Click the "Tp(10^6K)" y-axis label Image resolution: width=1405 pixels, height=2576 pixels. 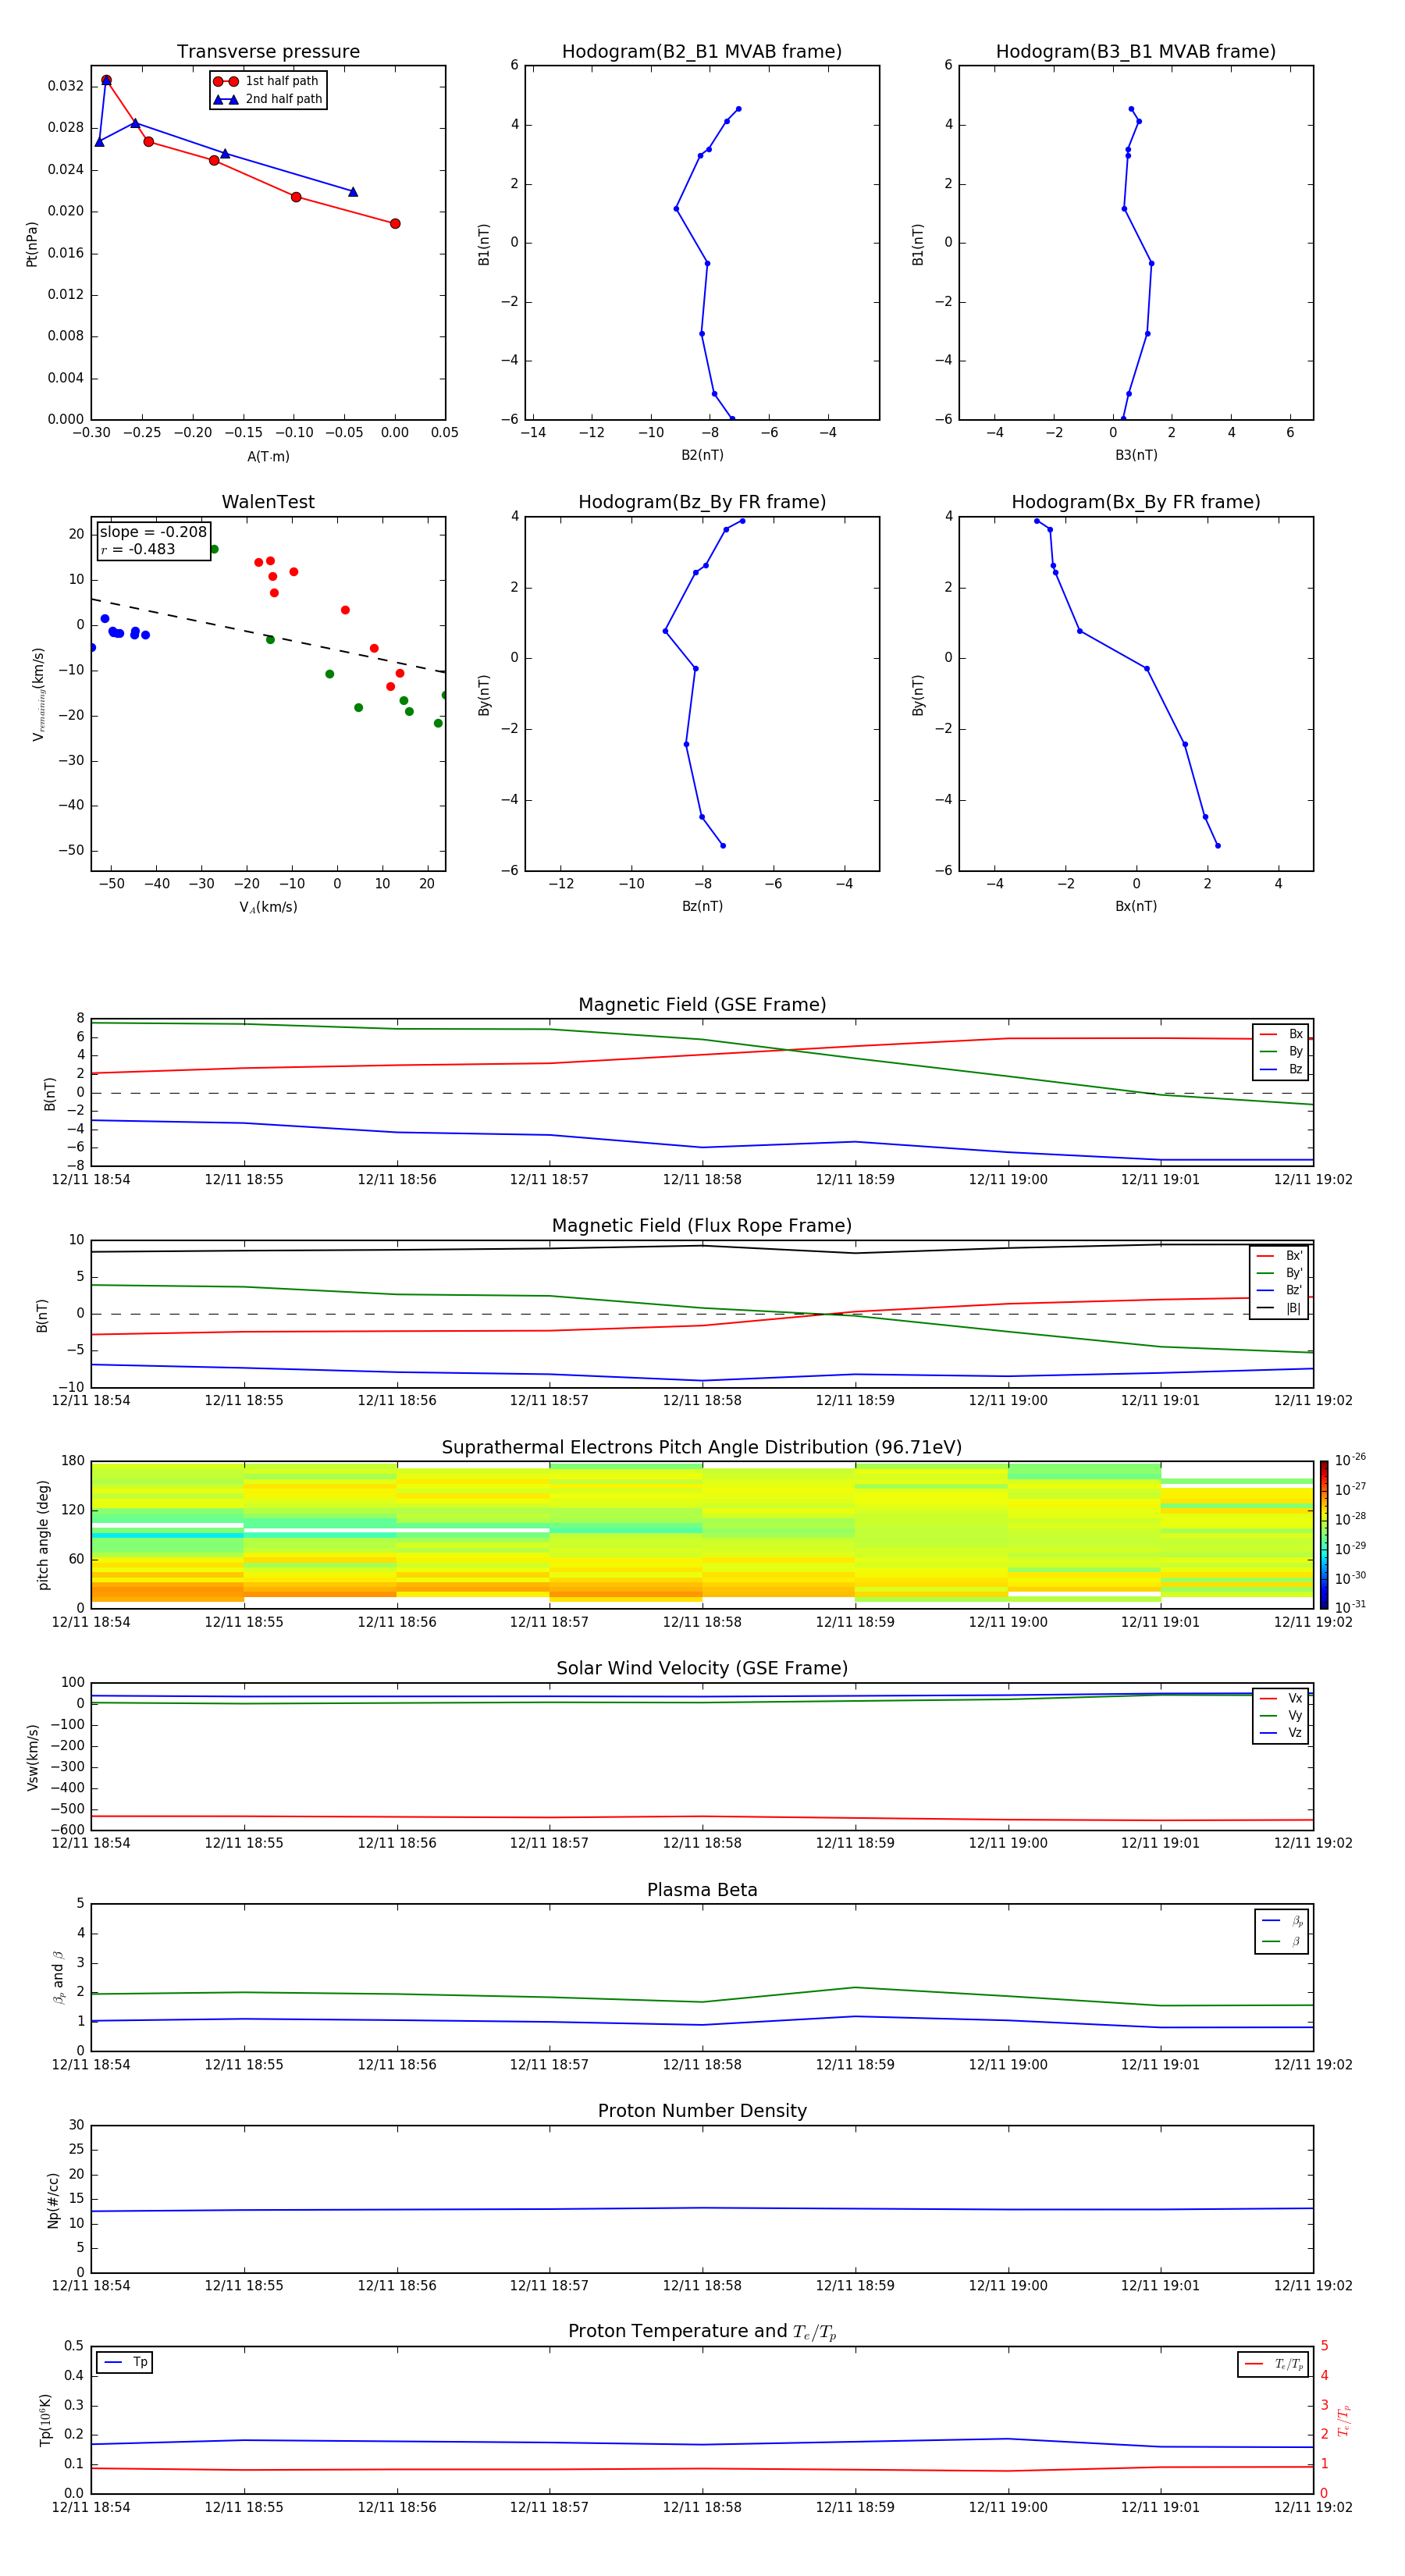[x=45, y=2420]
